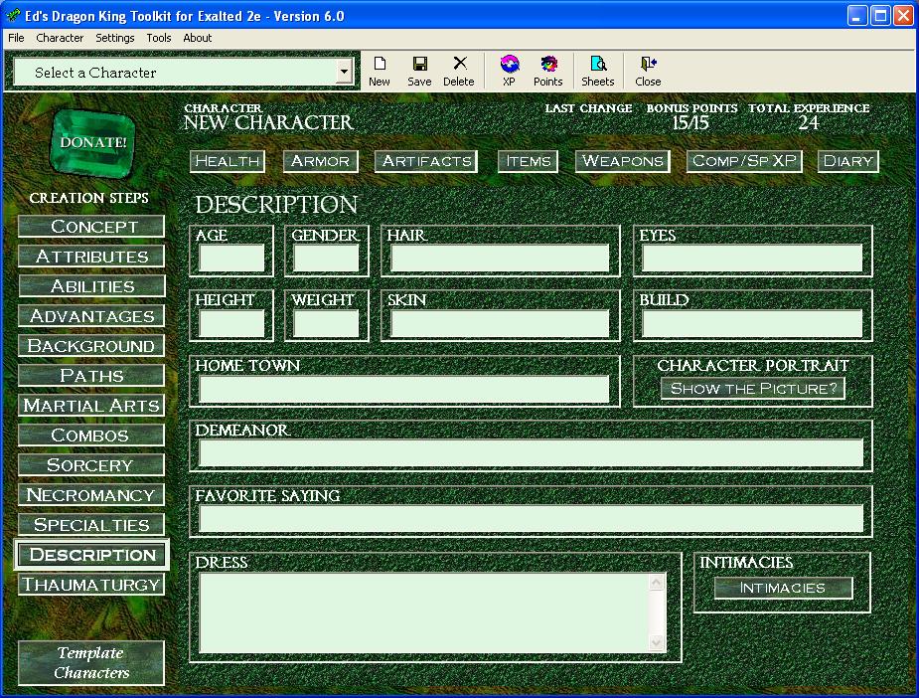Viewport: 919px width, 698px height.
Task: Open the Artifacts section
Action: click(426, 161)
